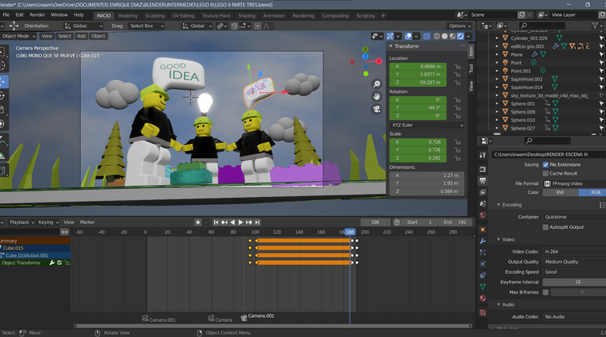Open the Modifiers wrench properties tab
Screen dimensions: 606x337
pyautogui.click(x=483, y=241)
